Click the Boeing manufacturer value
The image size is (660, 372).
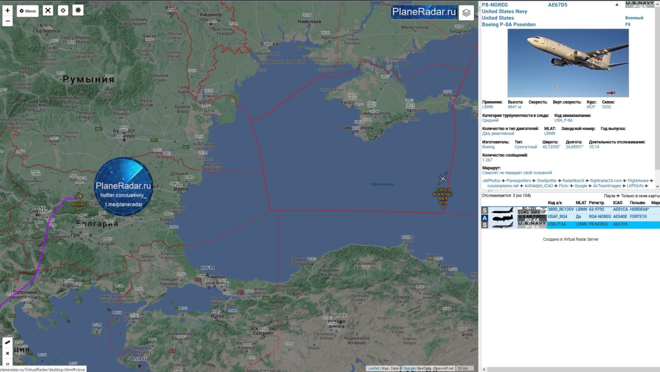click(x=488, y=147)
